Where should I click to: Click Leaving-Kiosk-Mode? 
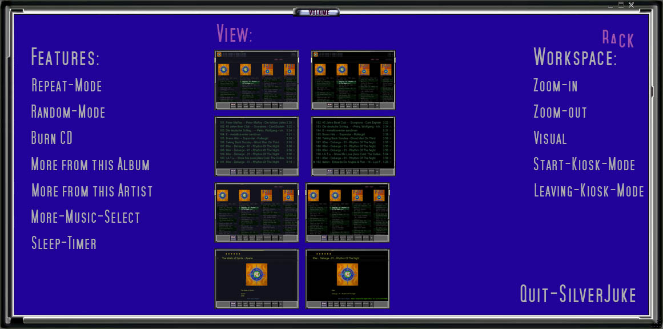pos(589,191)
